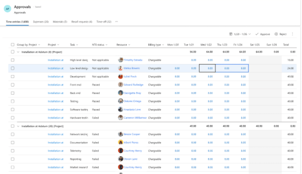The image size is (302, 174).
Task: Collapse the Installation at Adatum (8) group
Action: coord(18,52)
